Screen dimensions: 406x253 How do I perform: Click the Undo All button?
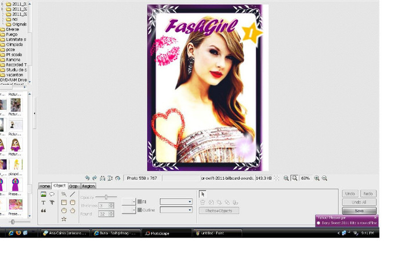359,202
